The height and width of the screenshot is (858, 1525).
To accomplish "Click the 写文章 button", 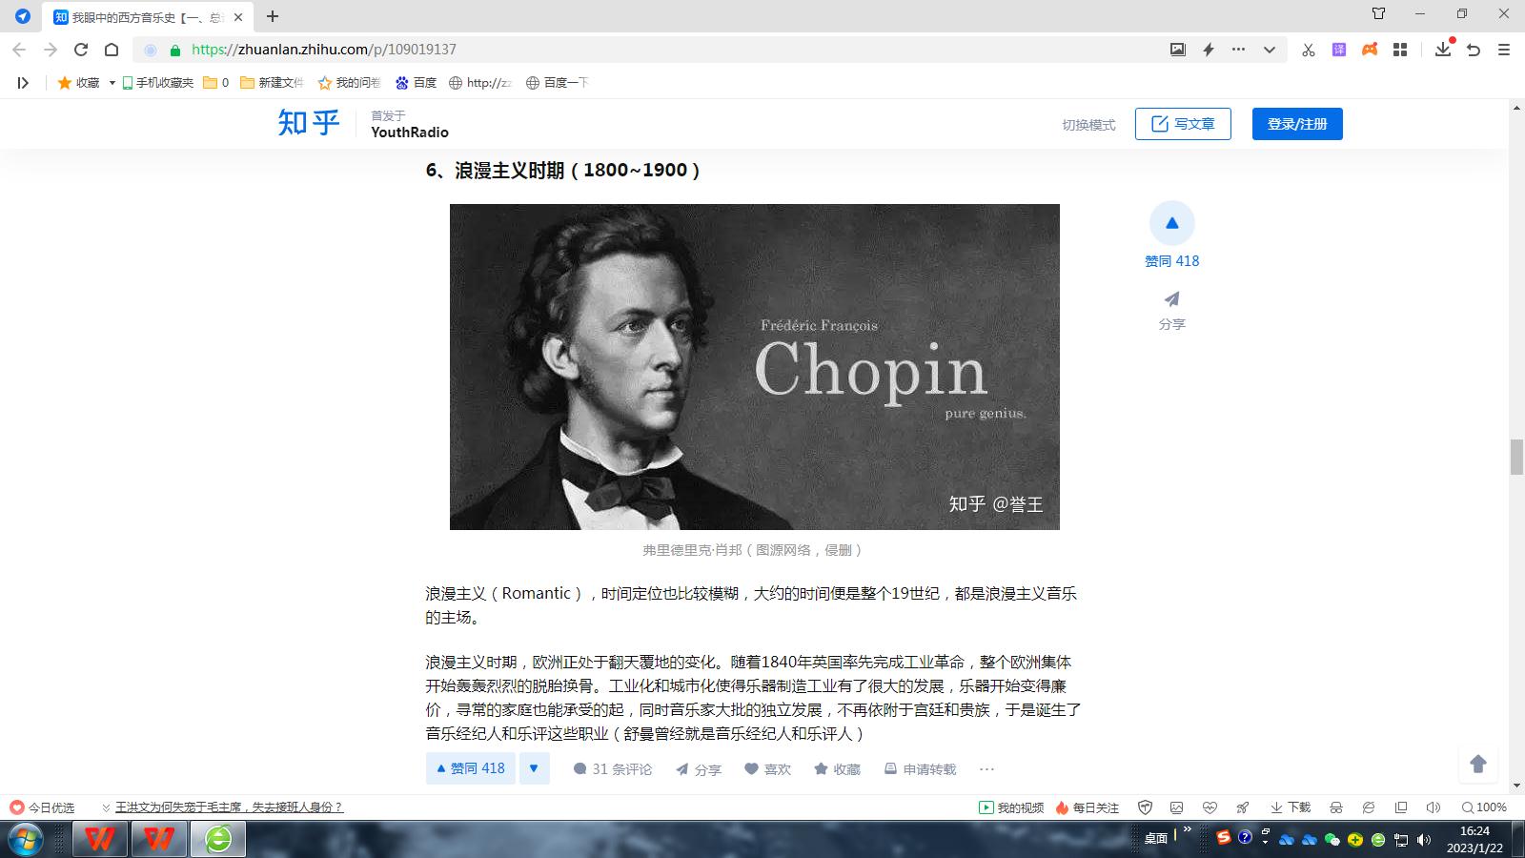I will [x=1183, y=124].
